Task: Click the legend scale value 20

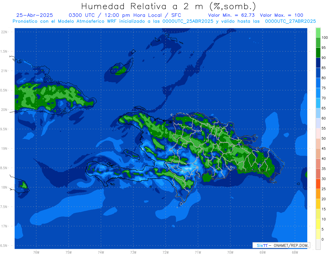Action: 324,199
